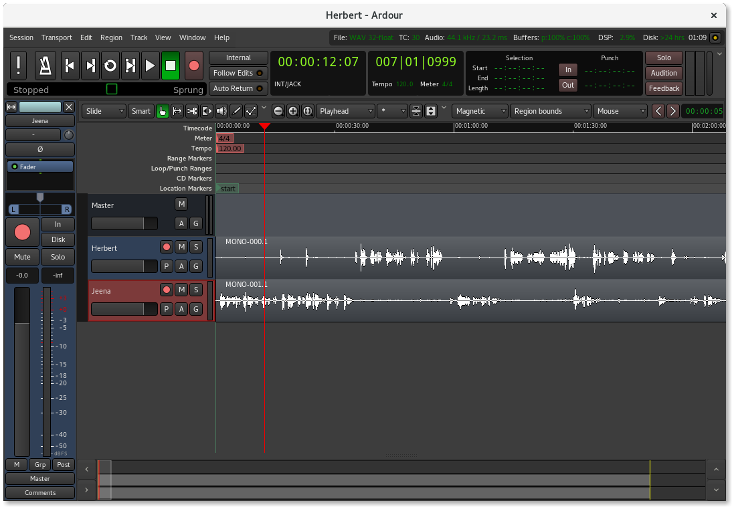This screenshot has width=732, height=507.
Task: Go to session end
Action: coord(90,66)
